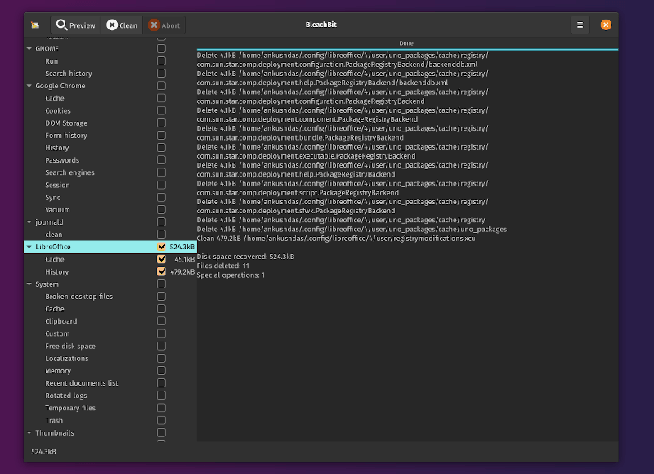Select Localizations item
Image resolution: width=654 pixels, height=474 pixels.
coord(67,359)
